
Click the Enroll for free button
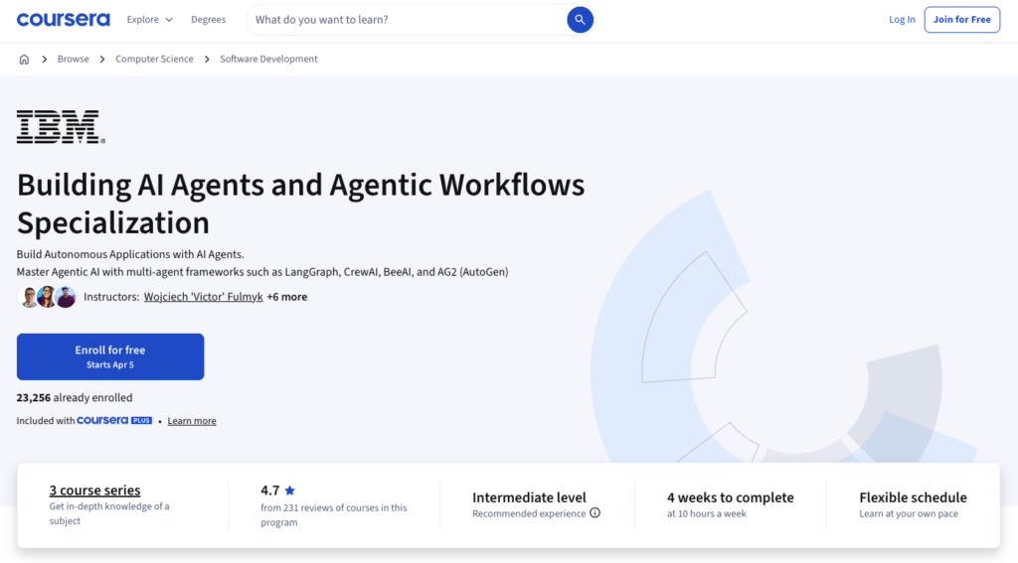click(x=110, y=356)
